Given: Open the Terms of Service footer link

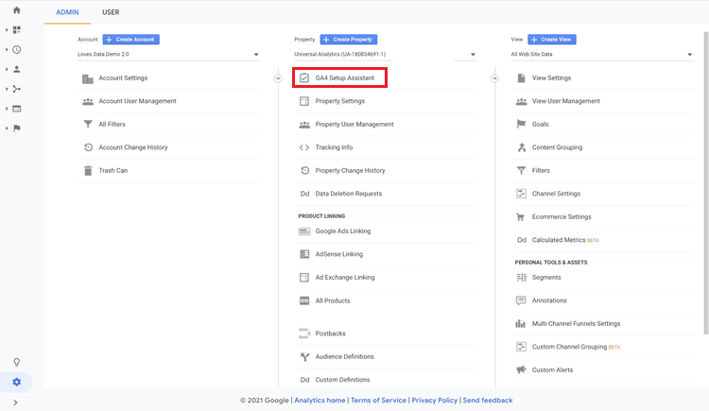Looking at the screenshot, I should 378,401.
